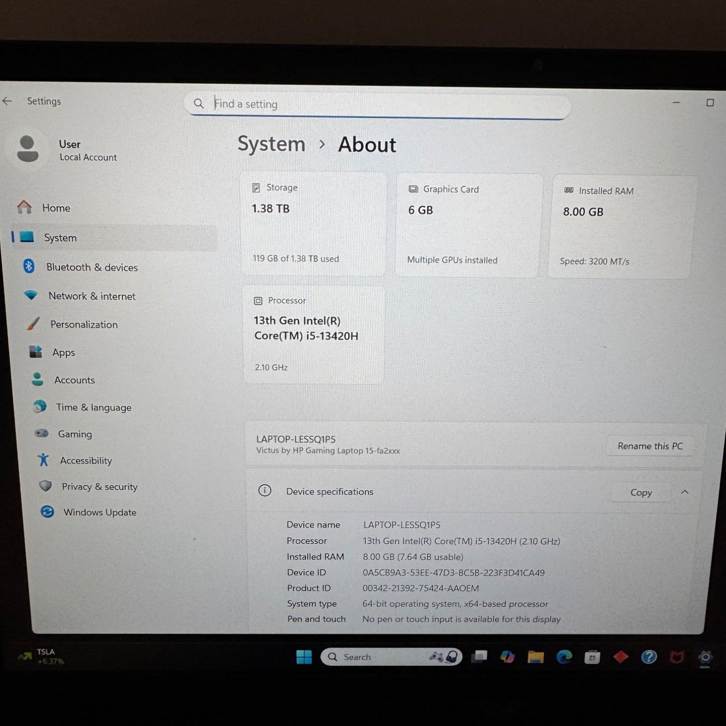Viewport: 726px width, 726px height.
Task: Click the Home house icon
Action: [x=24, y=207]
